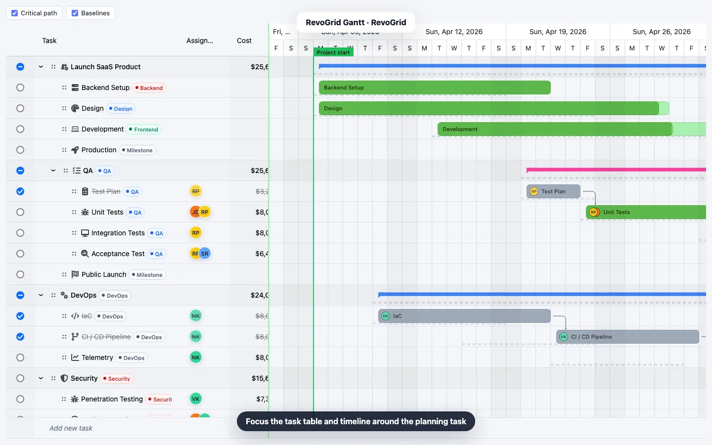This screenshot has width=712, height=445.
Task: Toggle the Baselines checkbox
Action: coord(75,13)
